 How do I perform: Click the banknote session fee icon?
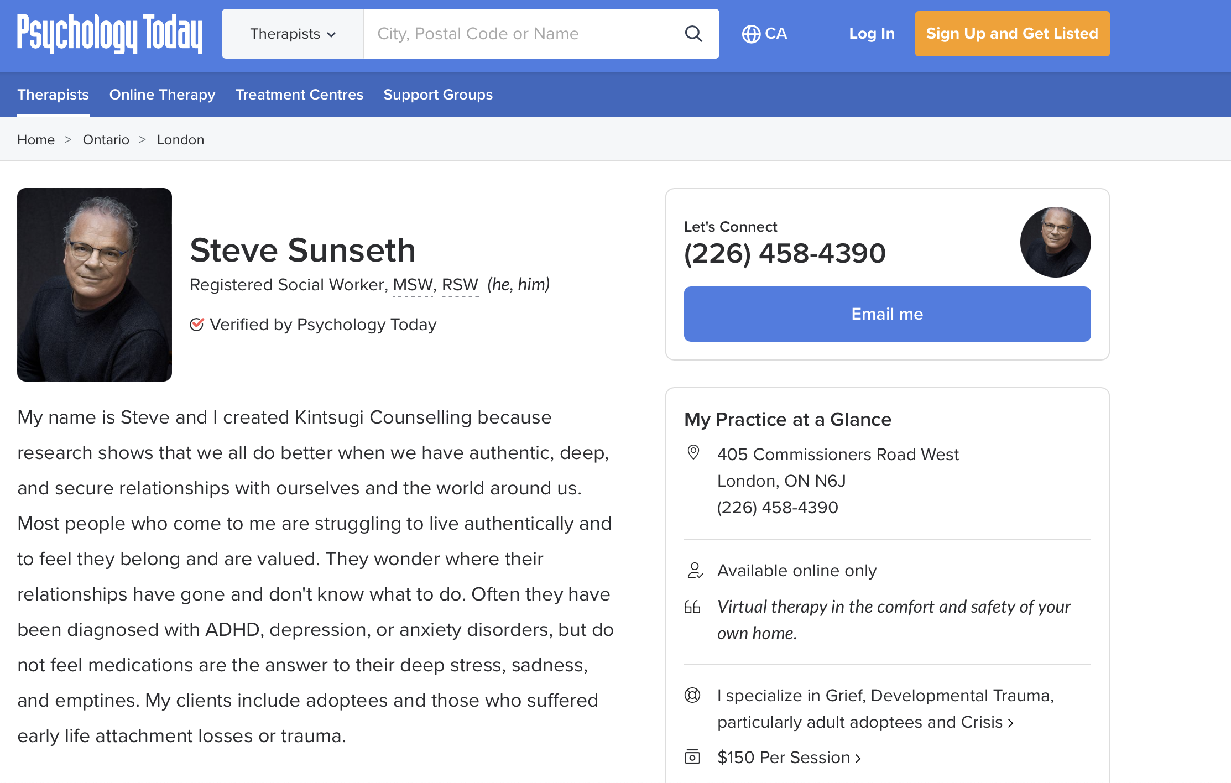tap(692, 756)
